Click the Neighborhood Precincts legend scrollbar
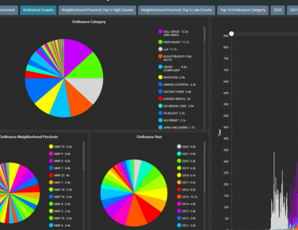 (83, 155)
